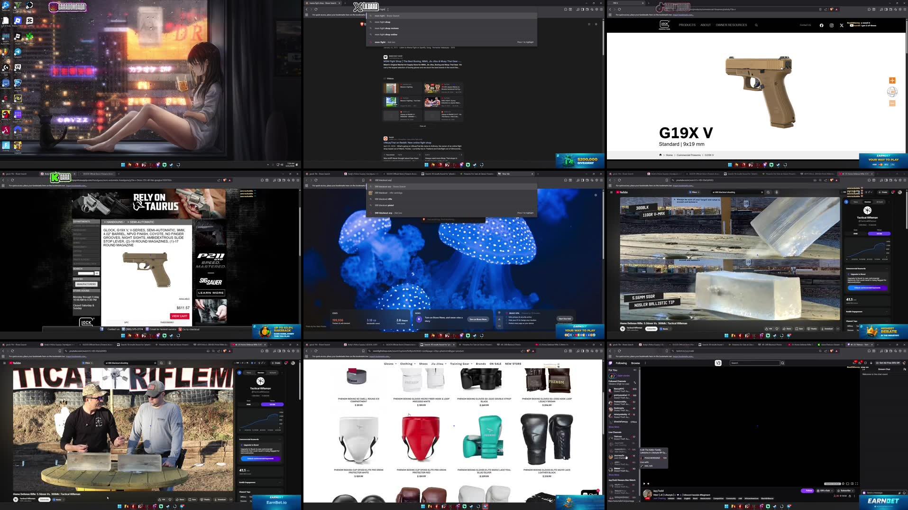This screenshot has height=510, width=908.
Task: Expand Clothing dropdown in fight shop nav
Action: pyautogui.click(x=408, y=364)
